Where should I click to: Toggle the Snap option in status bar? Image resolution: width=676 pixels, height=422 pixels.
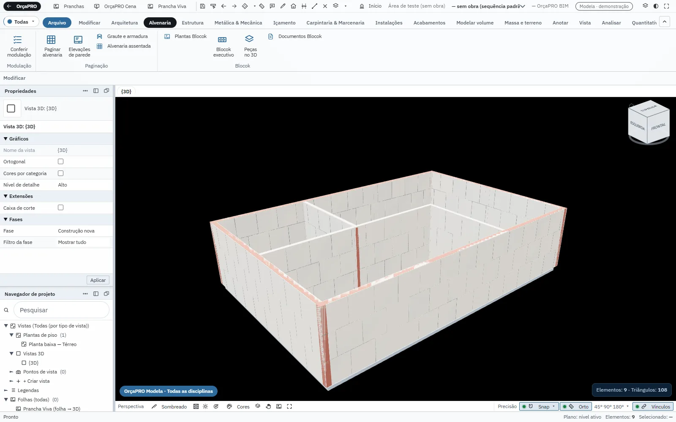point(539,406)
